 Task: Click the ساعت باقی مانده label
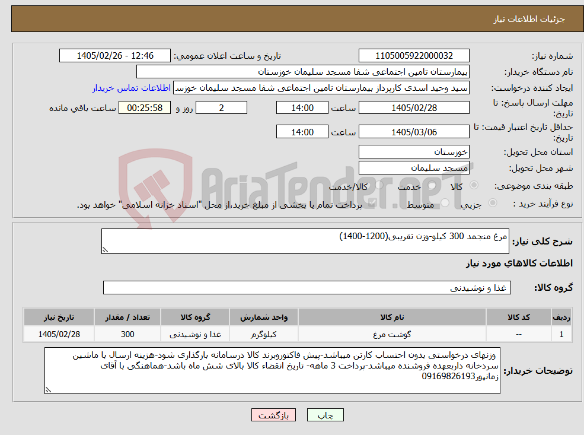coord(82,108)
